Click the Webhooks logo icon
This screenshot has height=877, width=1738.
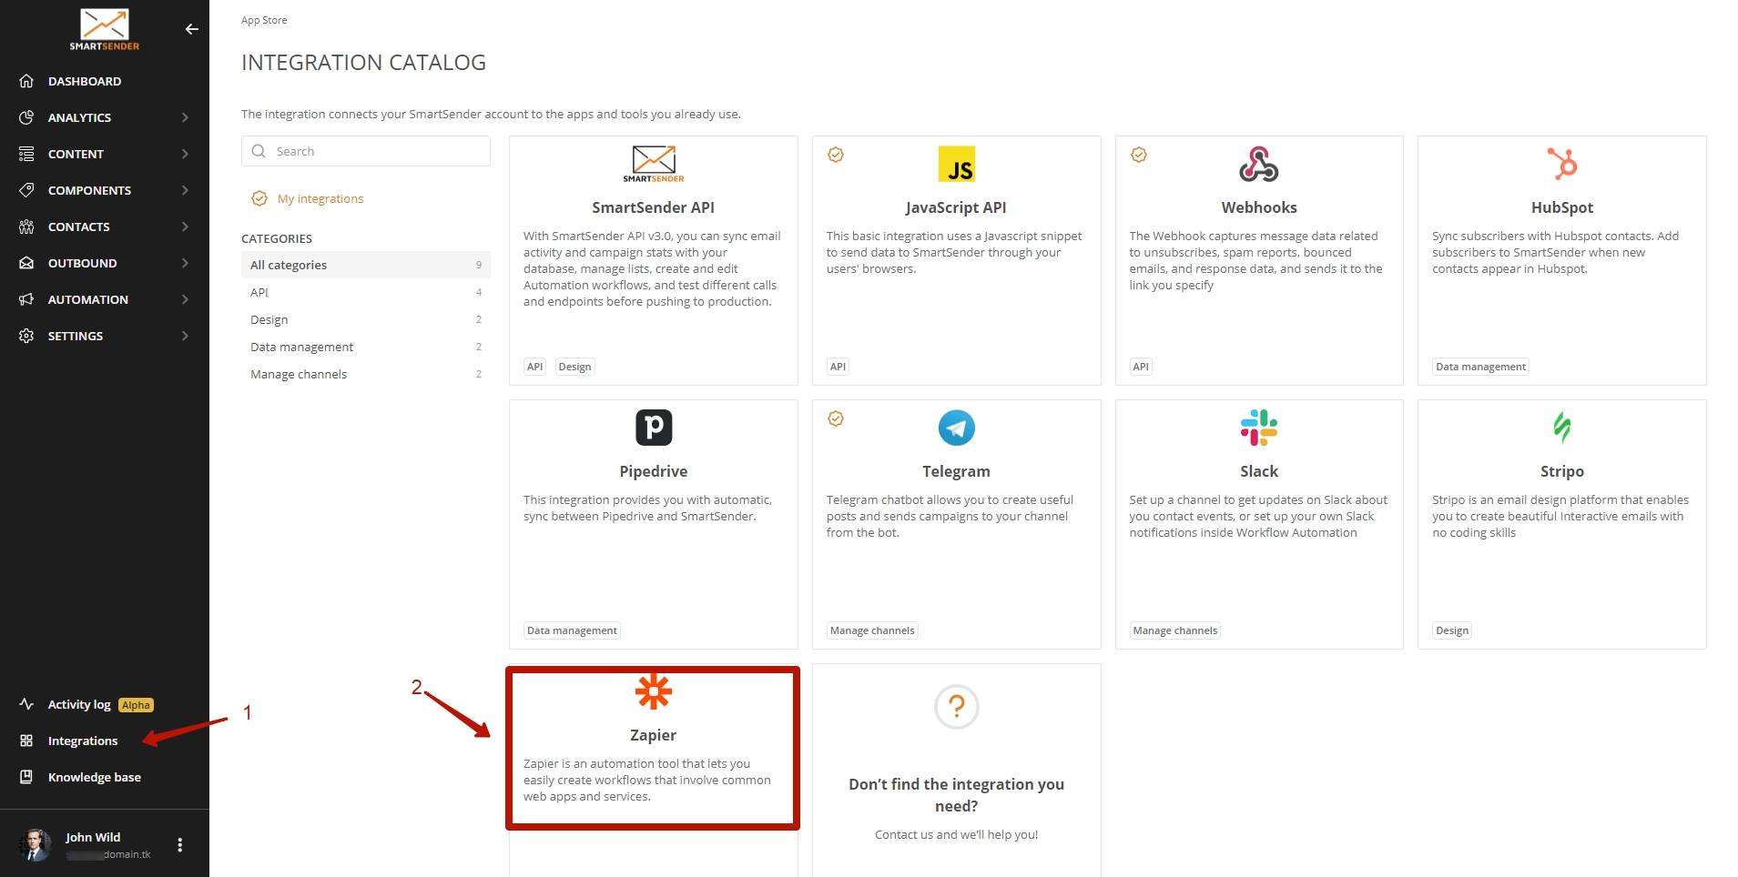tap(1258, 164)
